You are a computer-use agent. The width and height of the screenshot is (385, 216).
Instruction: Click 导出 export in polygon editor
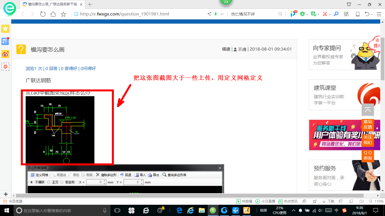(x=154, y=175)
